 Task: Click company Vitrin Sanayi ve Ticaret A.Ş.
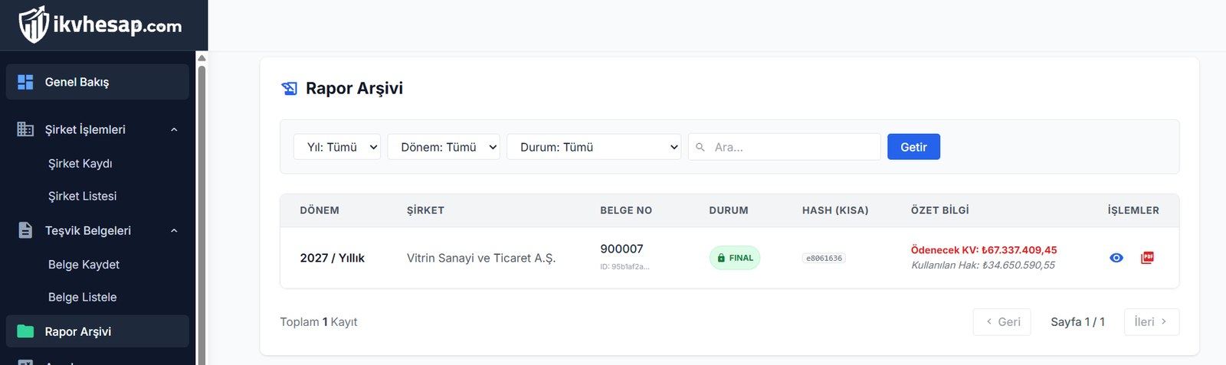pyautogui.click(x=481, y=259)
